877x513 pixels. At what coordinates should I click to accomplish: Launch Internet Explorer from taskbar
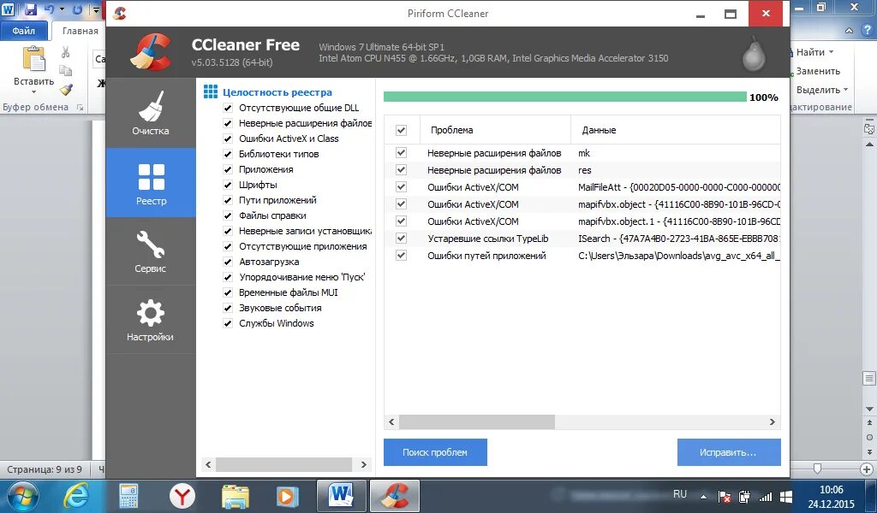[x=76, y=496]
